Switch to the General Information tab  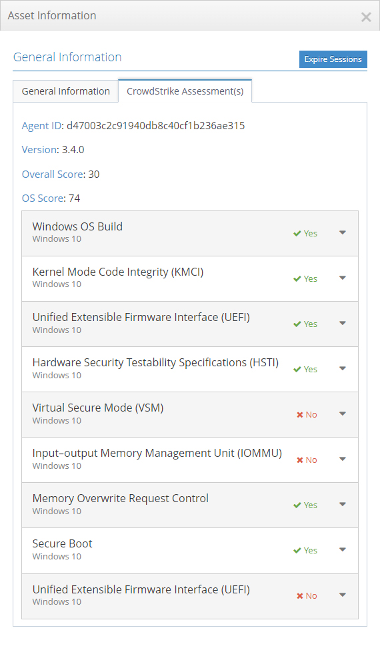[65, 91]
